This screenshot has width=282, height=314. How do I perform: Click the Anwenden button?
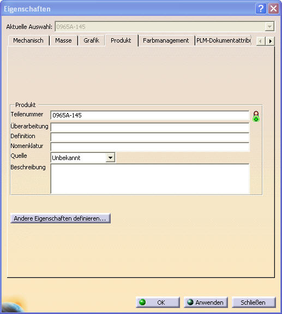(206, 302)
